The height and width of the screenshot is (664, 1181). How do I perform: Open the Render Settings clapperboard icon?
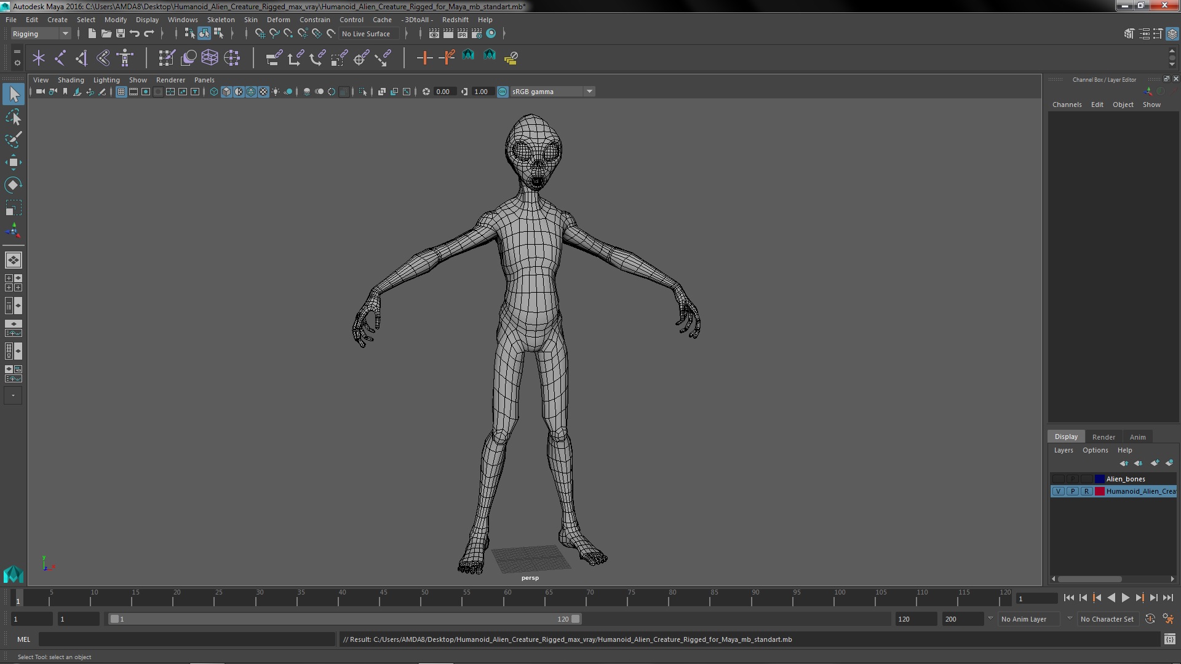[x=477, y=33]
